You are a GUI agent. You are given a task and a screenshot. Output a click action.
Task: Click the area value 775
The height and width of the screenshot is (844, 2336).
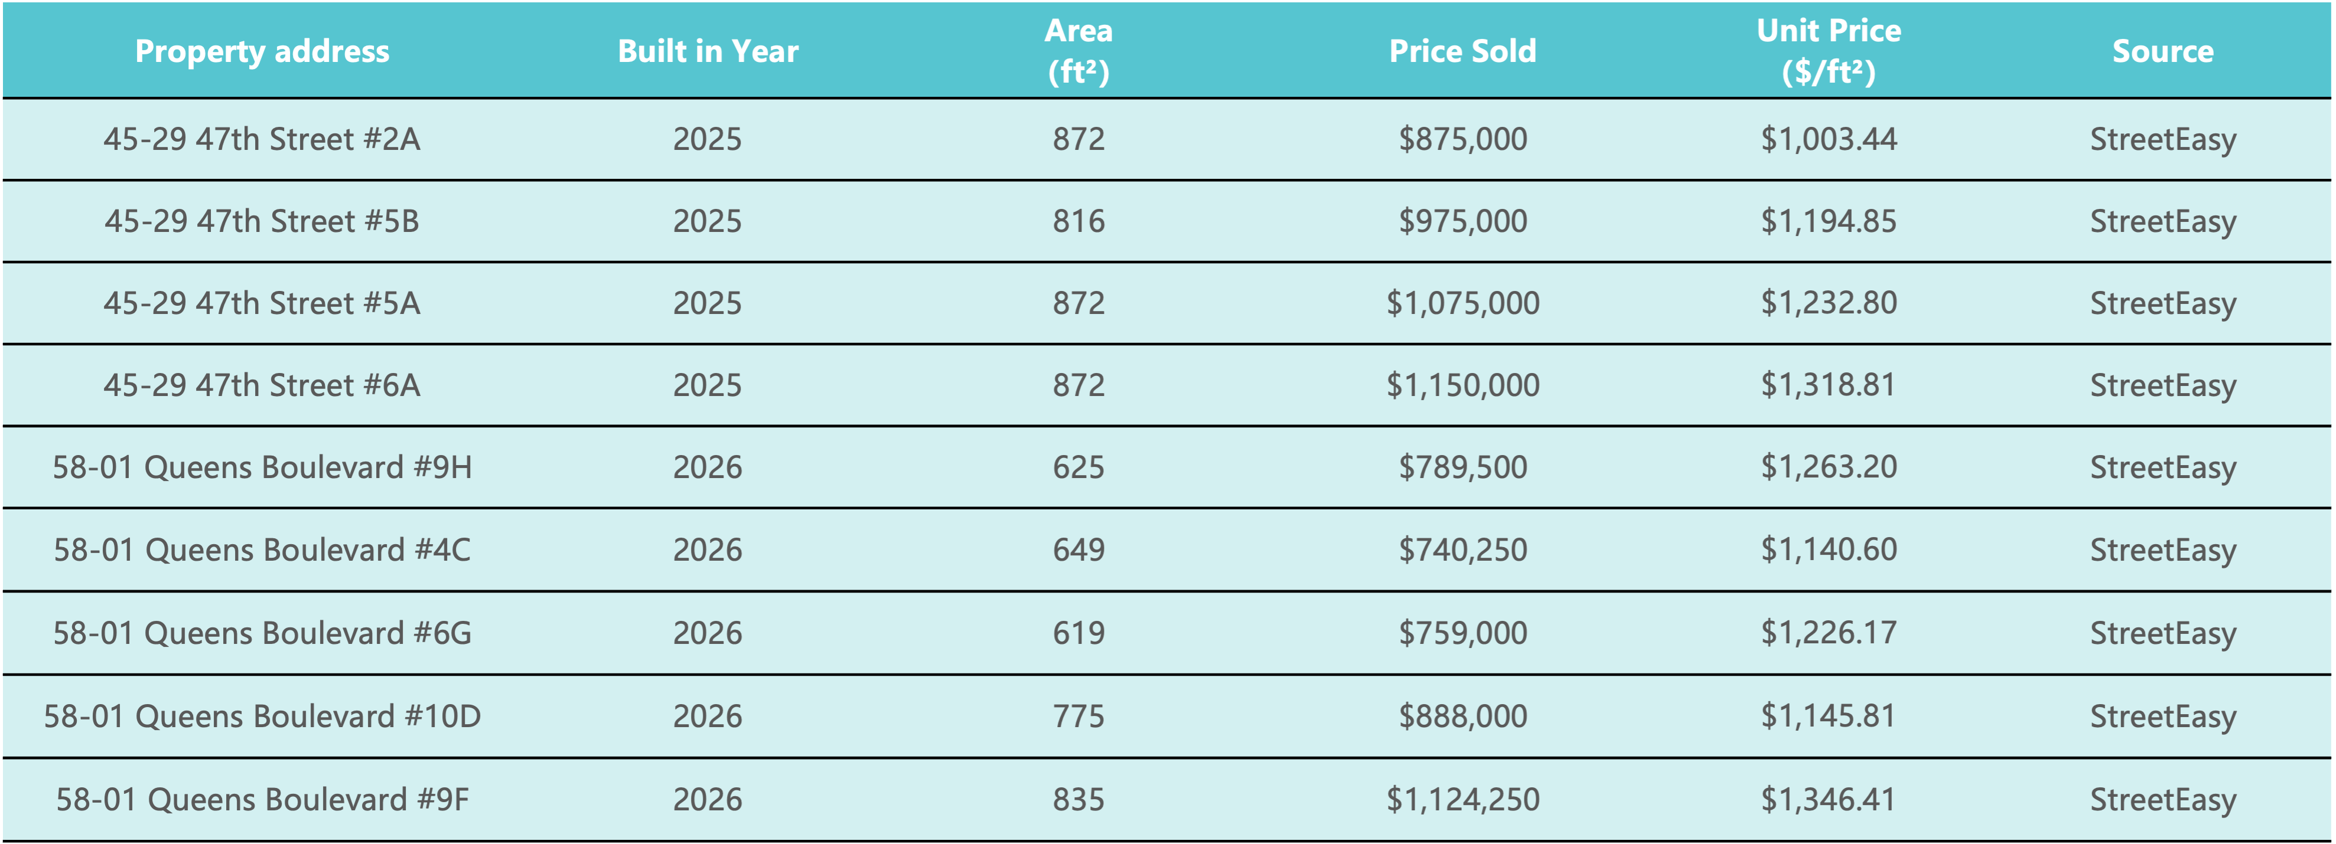[x=1079, y=716]
